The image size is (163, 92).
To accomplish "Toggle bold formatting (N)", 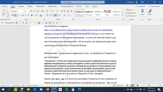I will coord(12,15).
